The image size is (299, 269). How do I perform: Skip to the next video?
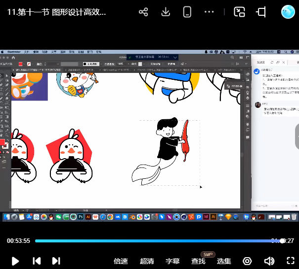pyautogui.click(x=56, y=261)
